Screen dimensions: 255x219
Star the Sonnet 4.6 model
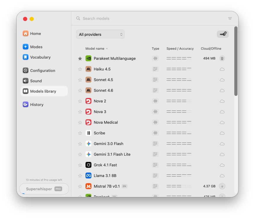click(80, 91)
